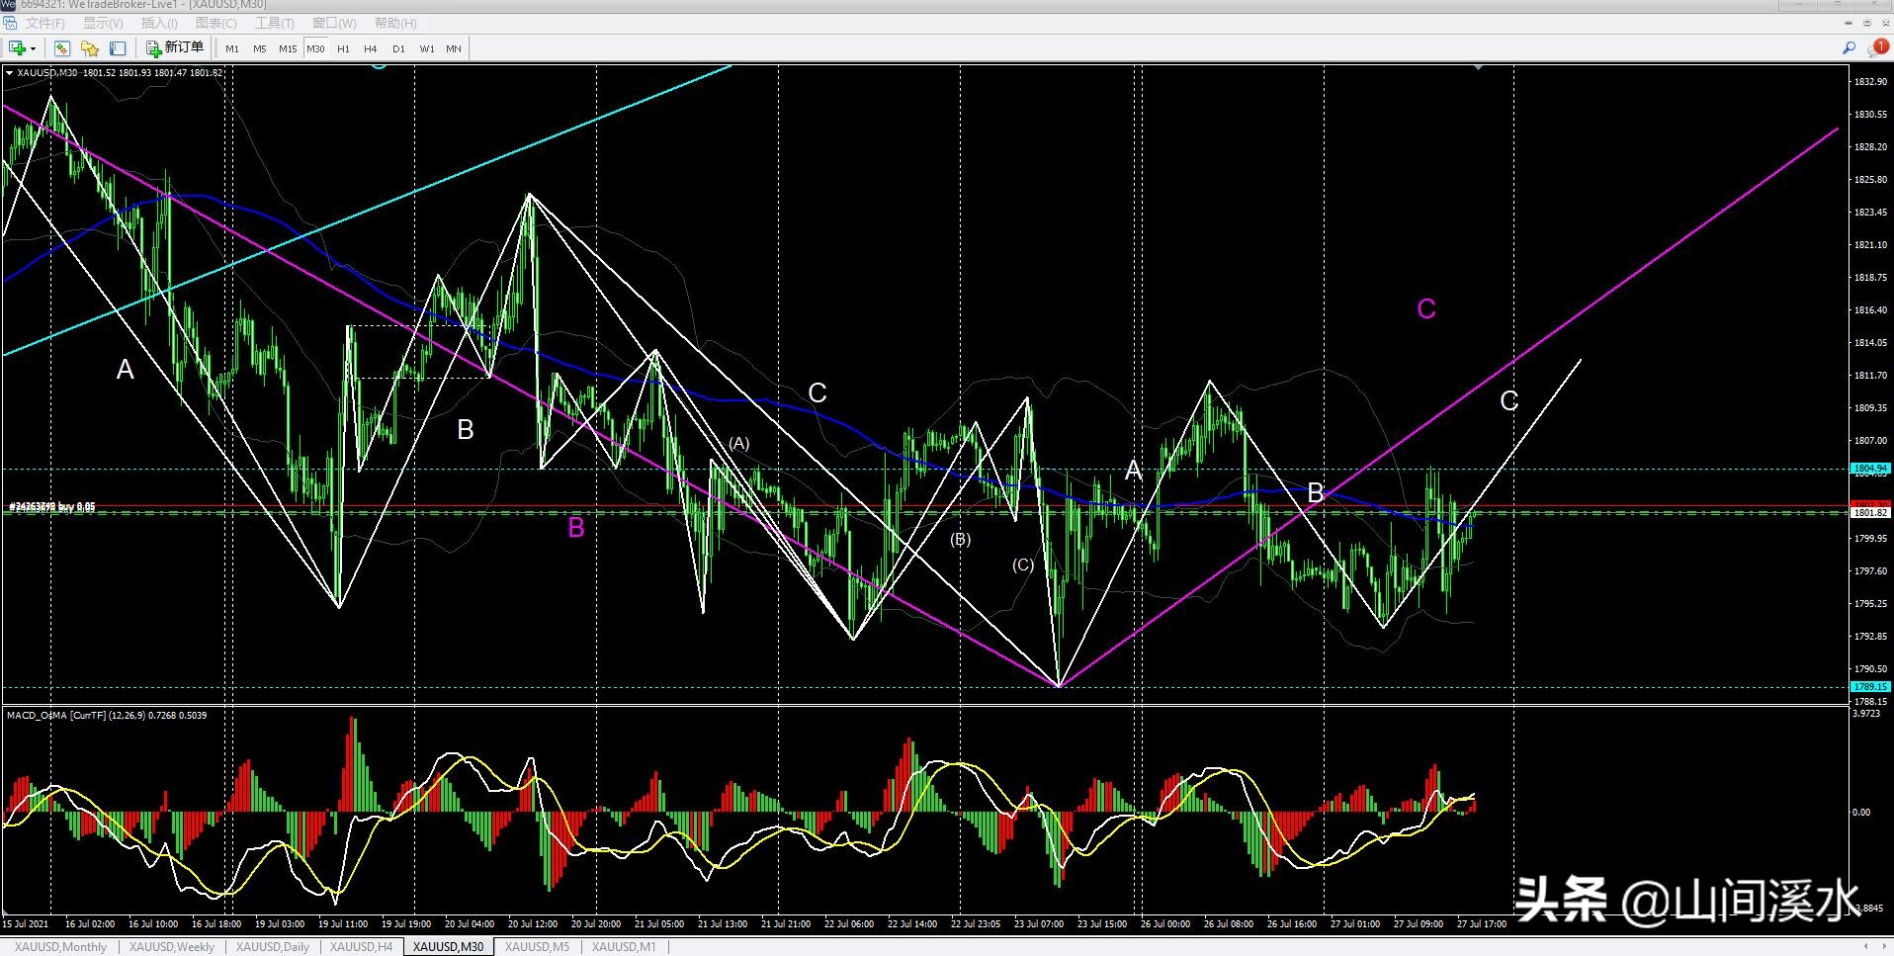Switch to the XAUUSD,Monthly chart tab

tap(60, 947)
